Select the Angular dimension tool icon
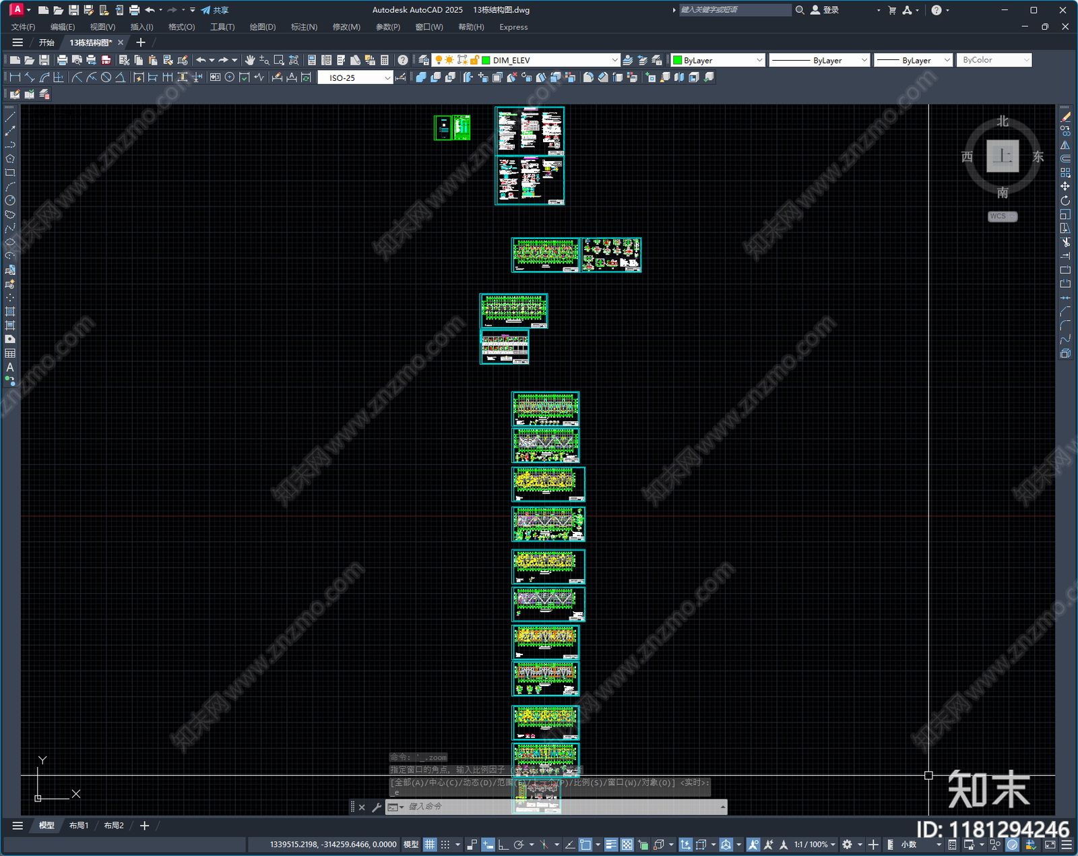 point(120,78)
